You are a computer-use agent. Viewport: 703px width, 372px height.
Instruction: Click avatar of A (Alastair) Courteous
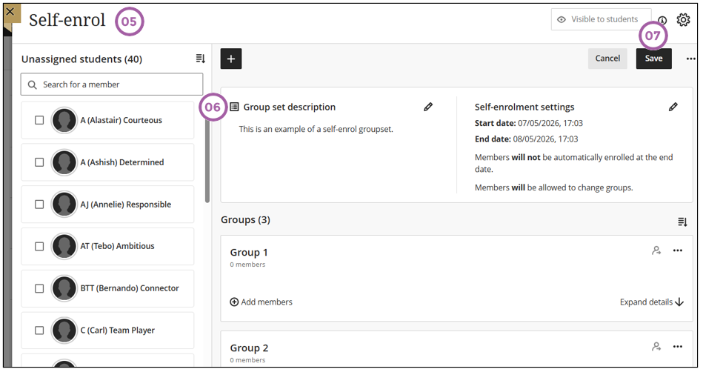64,120
